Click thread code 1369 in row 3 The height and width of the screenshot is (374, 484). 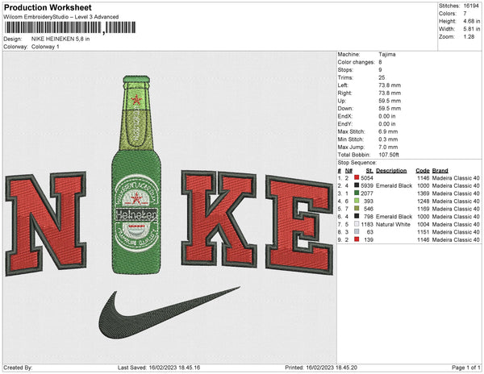[x=423, y=193]
